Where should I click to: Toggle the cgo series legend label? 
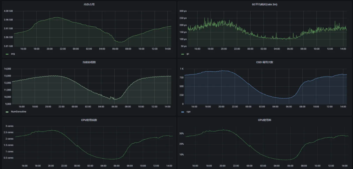coord(189,112)
